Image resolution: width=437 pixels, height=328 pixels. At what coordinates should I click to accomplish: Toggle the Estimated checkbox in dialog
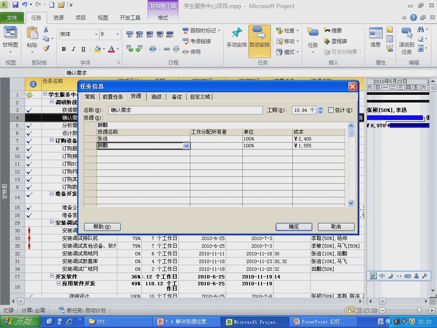(x=331, y=110)
